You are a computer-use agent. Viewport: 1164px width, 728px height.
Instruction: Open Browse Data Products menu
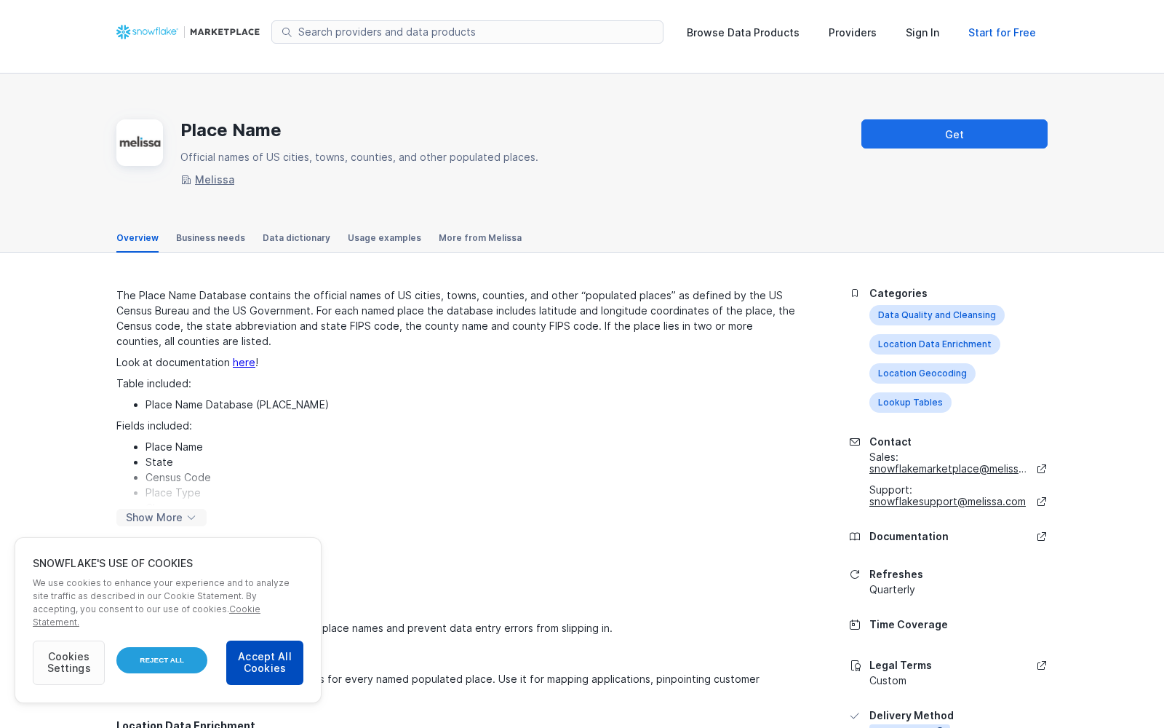[x=743, y=33]
